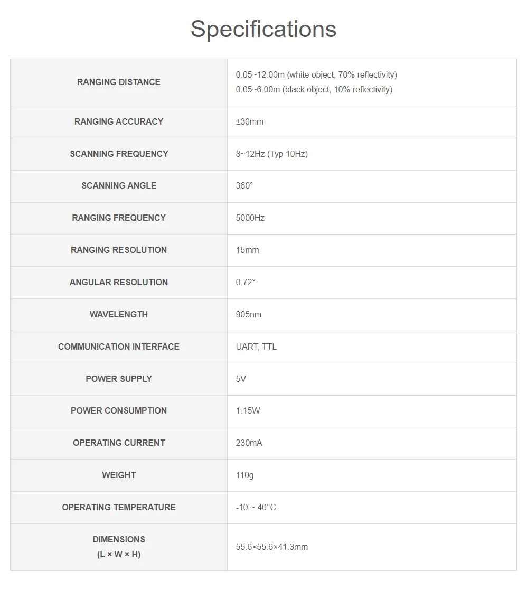Click the 230mA operating current value
This screenshot has height=599, width=527.
(x=249, y=443)
